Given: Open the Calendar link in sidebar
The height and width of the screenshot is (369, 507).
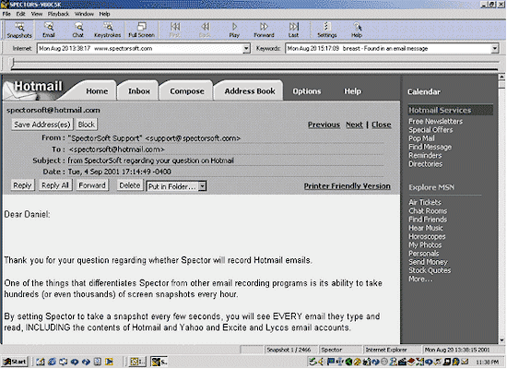Looking at the screenshot, I should tap(424, 92).
